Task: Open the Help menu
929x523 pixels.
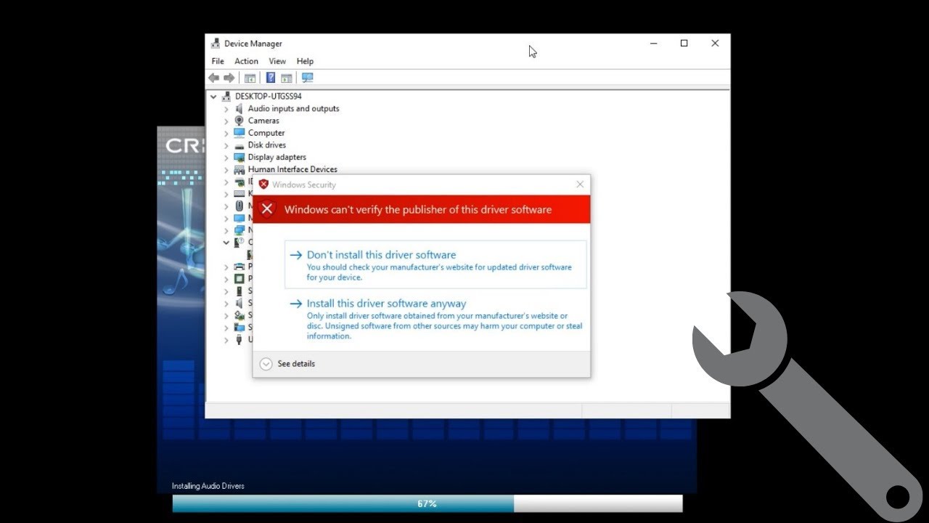Action: [x=305, y=61]
